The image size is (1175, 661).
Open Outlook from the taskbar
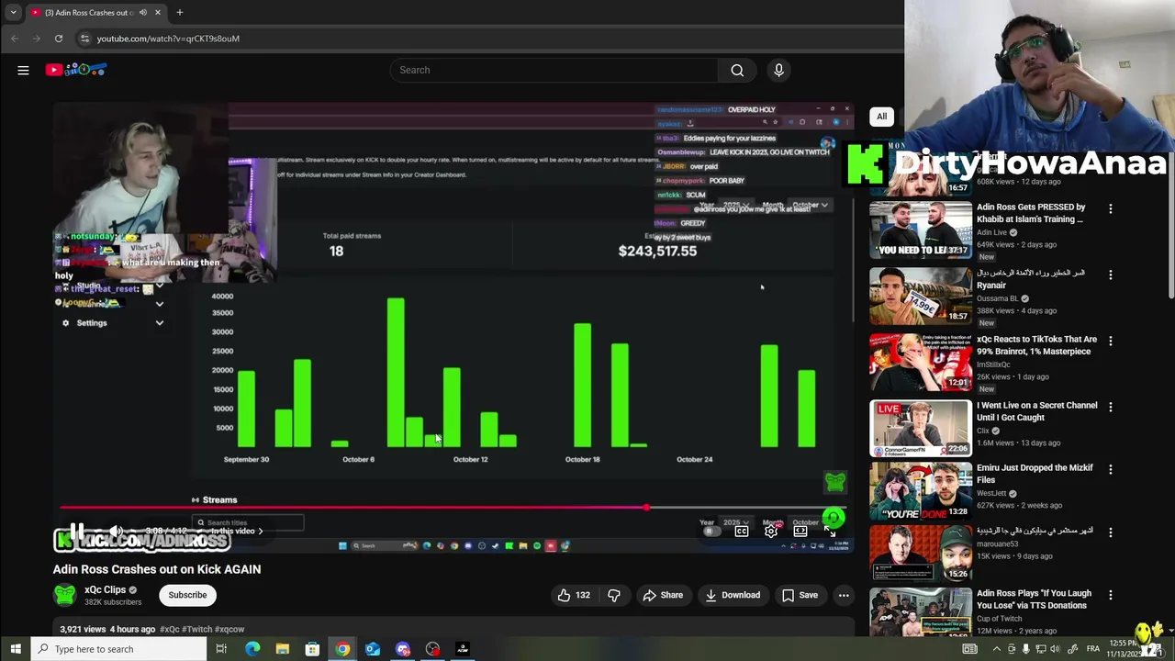[373, 649]
